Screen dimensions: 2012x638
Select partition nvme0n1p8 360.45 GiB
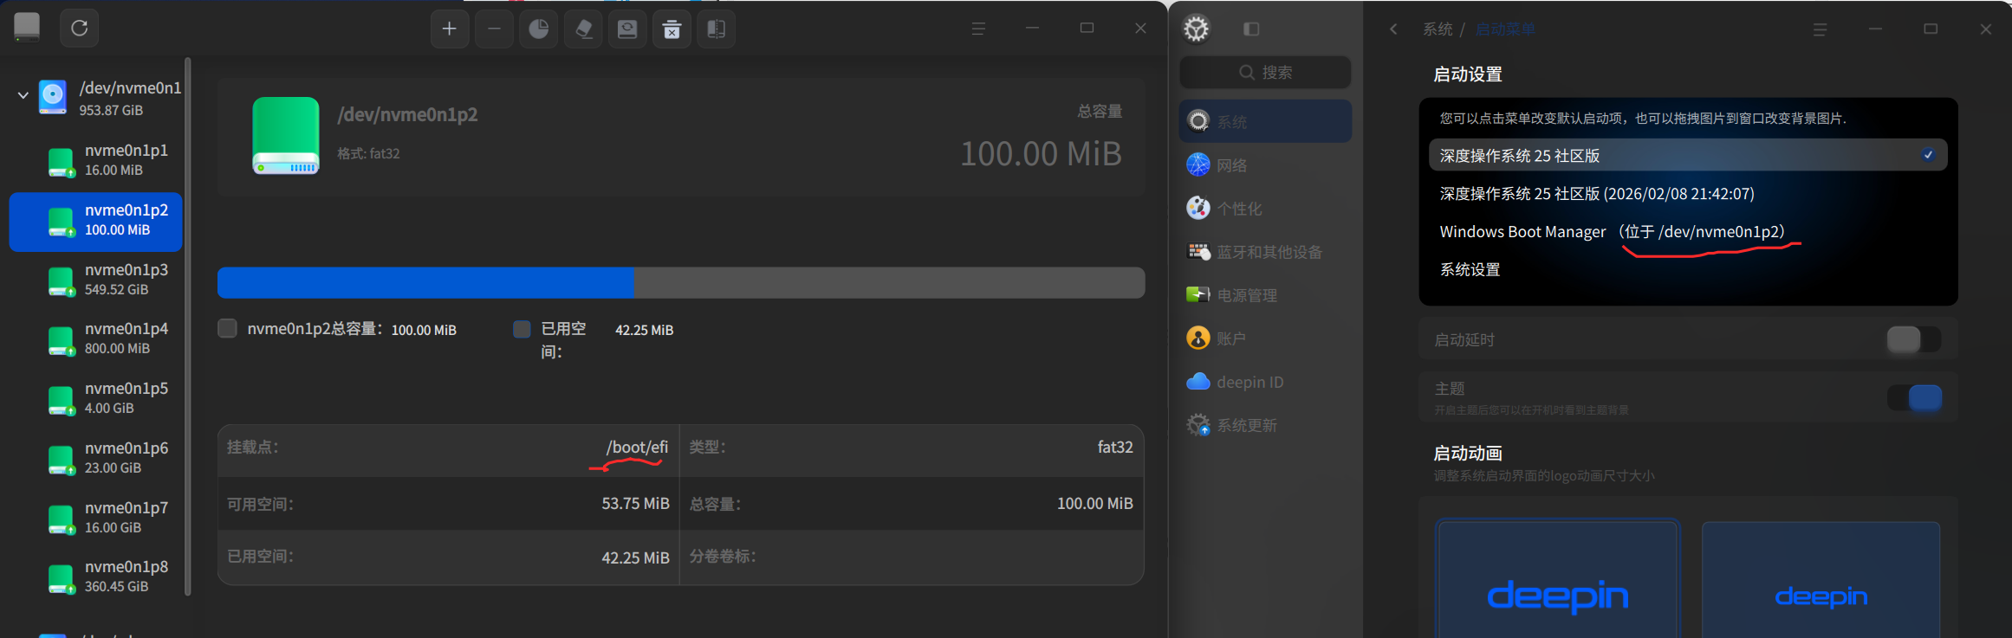(x=95, y=577)
